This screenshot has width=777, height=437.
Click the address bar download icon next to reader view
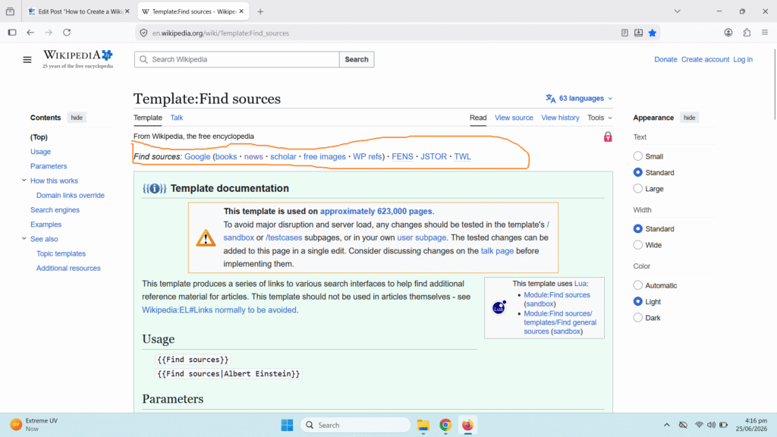click(x=638, y=33)
